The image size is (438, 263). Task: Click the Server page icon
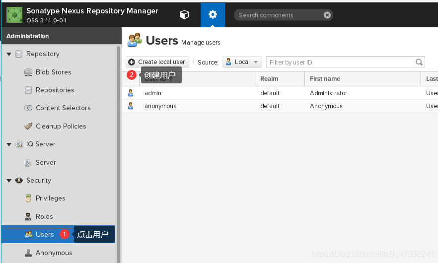[x=28, y=162]
